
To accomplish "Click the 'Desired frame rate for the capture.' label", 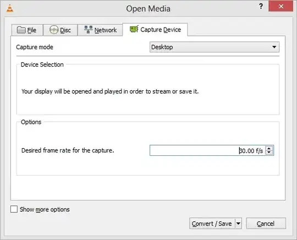I will click(x=68, y=150).
